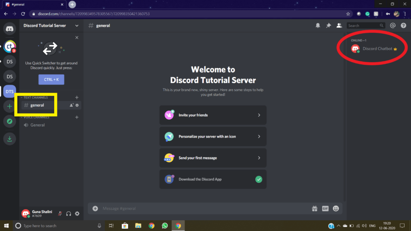Bookmark this page with the star

click(x=348, y=14)
